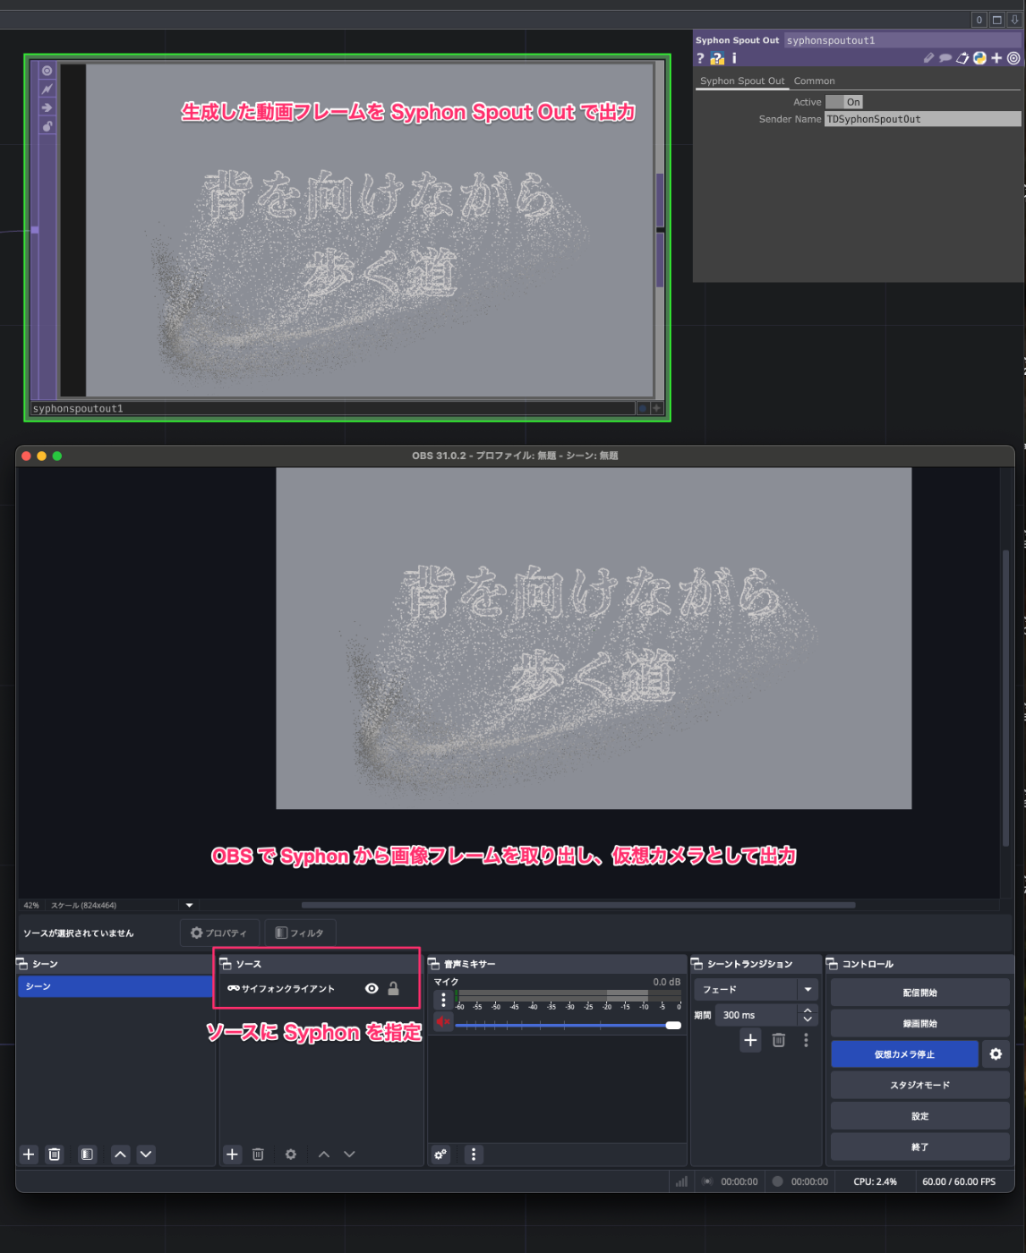Open the transition properties three-dot menu
The image size is (1026, 1253).
806,1039
